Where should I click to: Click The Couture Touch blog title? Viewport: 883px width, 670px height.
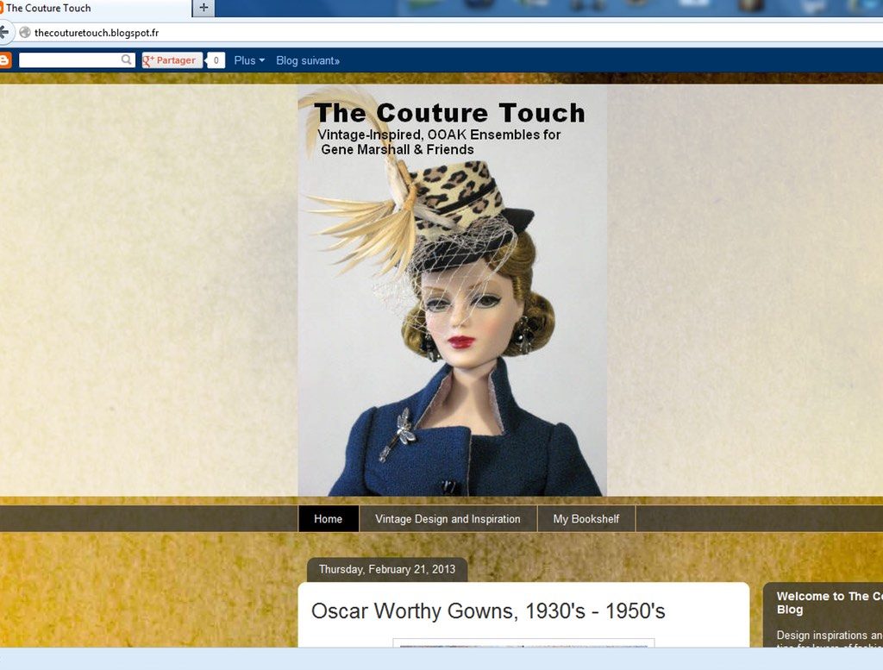point(449,113)
